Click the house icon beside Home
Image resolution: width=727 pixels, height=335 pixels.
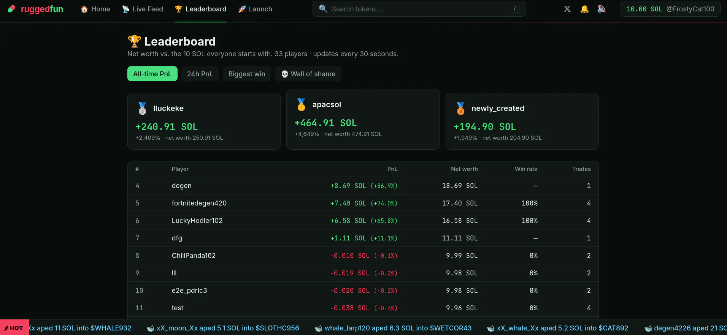tap(84, 9)
